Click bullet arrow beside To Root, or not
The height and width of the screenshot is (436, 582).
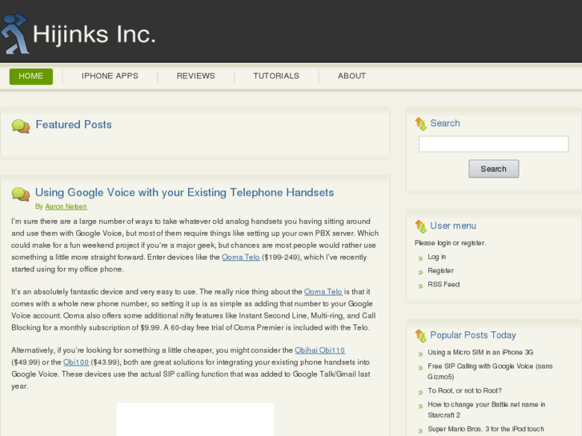click(x=420, y=392)
